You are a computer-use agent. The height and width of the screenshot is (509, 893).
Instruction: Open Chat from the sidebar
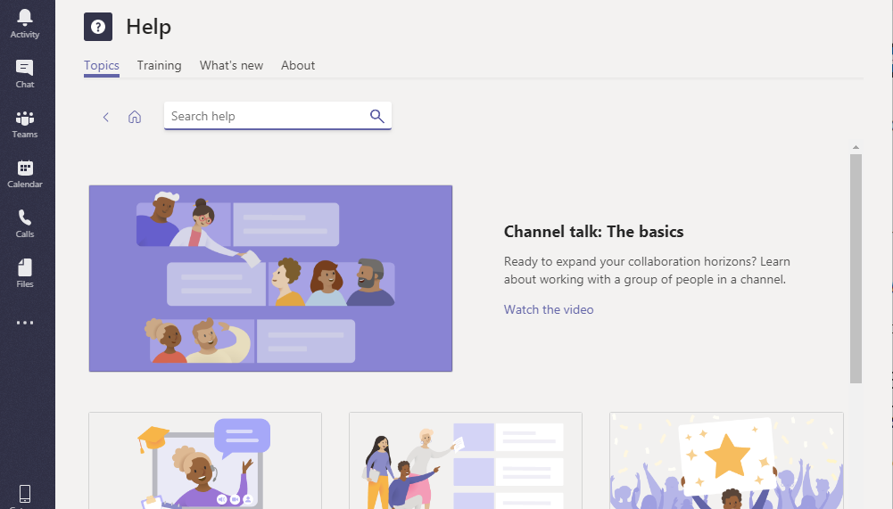[24, 74]
